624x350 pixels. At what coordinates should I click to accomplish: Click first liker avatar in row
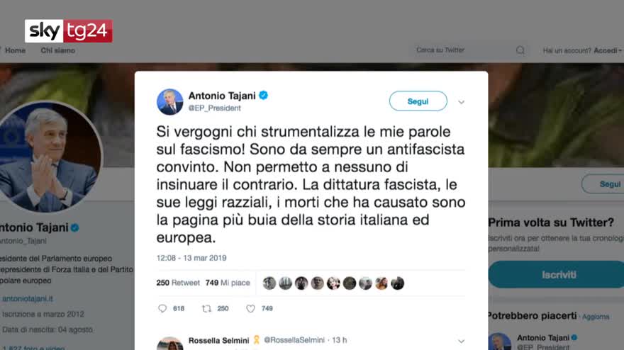pyautogui.click(x=269, y=283)
